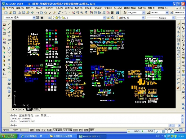Select the Multiline Text tool
Viewport: 186px width, 139px height.
[9, 96]
